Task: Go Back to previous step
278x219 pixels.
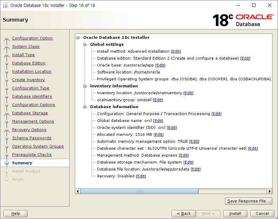Action: pyautogui.click(x=184, y=213)
